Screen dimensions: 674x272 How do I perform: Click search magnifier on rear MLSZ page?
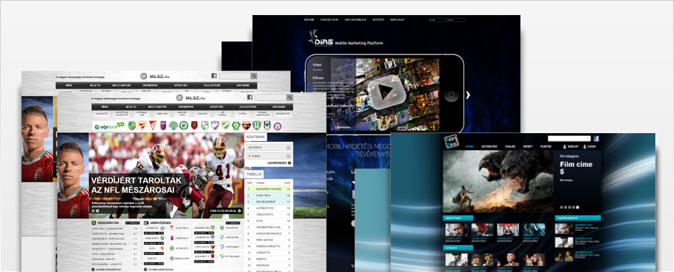coord(254,76)
